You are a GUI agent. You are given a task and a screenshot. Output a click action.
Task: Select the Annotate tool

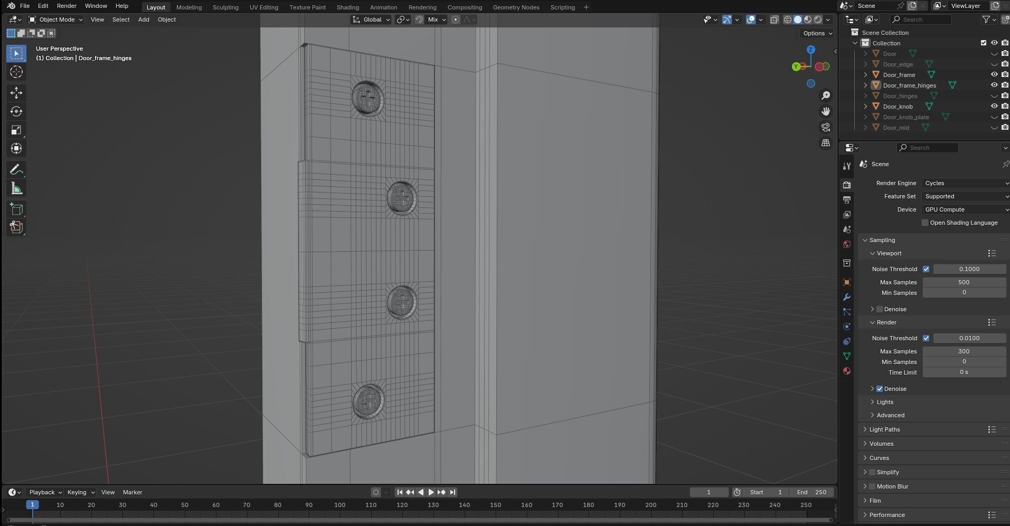click(x=16, y=170)
